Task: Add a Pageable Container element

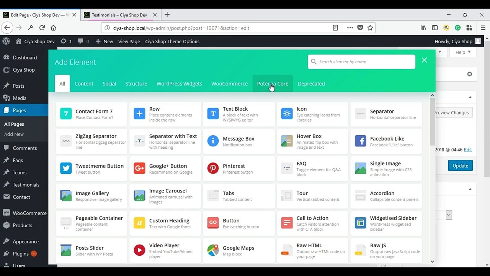Action: point(91,223)
